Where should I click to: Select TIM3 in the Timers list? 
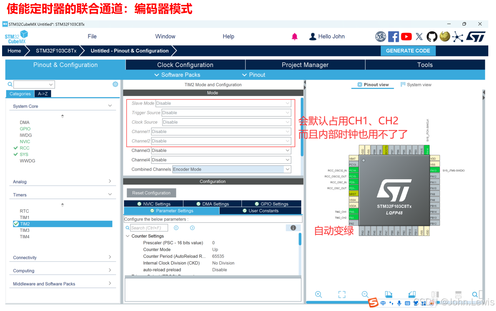click(x=25, y=230)
